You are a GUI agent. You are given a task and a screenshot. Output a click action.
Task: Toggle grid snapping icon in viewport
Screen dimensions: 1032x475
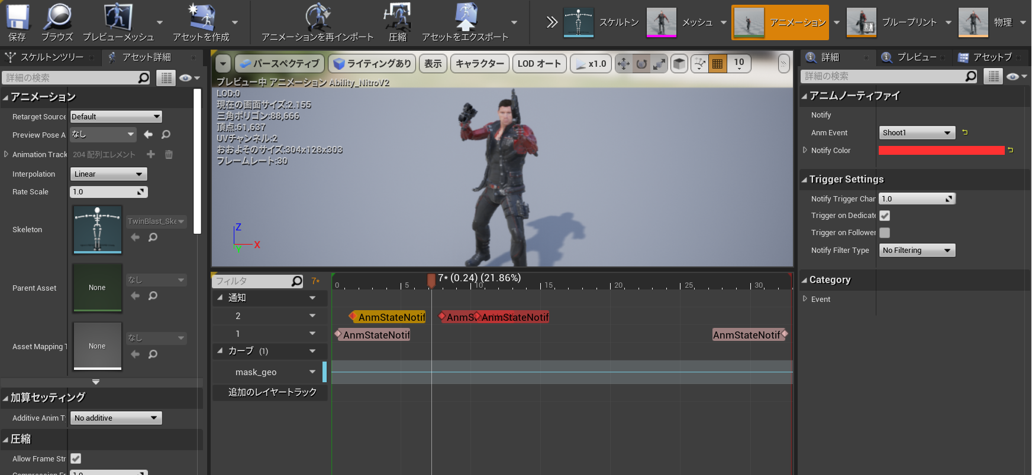click(717, 63)
